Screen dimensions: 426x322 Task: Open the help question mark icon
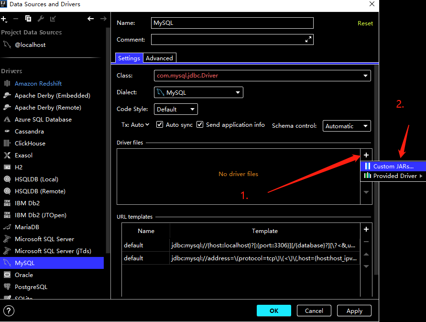click(9, 311)
